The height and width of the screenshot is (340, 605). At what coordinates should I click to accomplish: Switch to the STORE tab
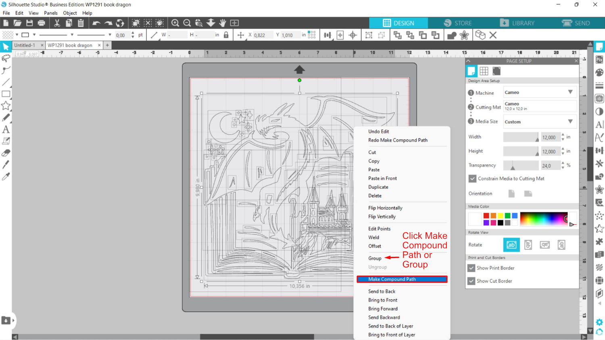(x=457, y=23)
